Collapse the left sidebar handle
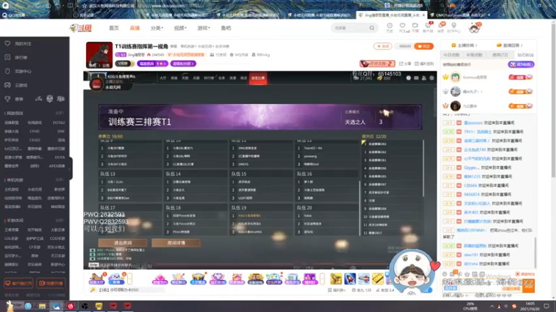This screenshot has width=556, height=312. (70, 168)
